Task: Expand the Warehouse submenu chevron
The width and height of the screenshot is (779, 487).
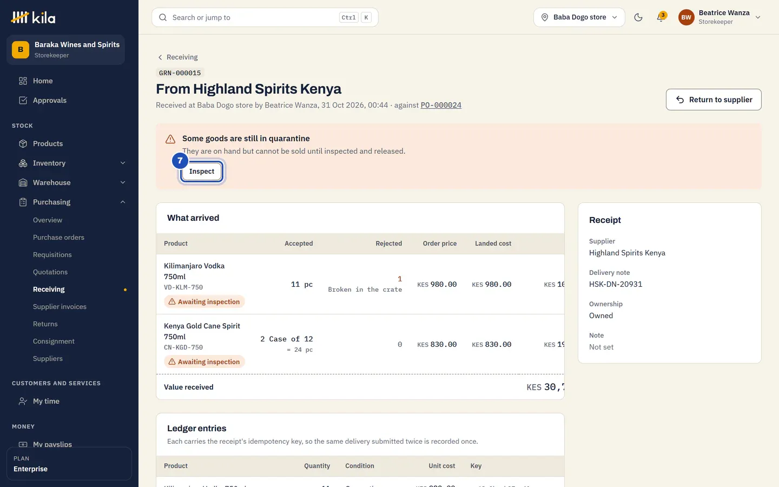Action: coord(123,183)
